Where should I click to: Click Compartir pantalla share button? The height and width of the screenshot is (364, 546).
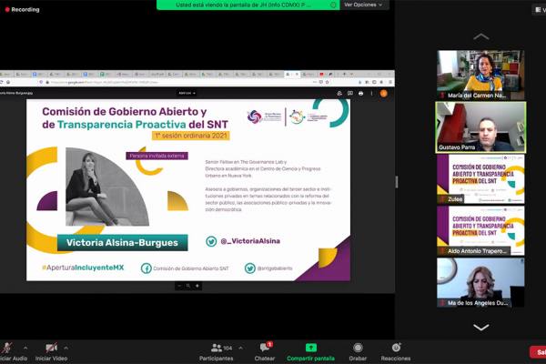pos(310,352)
